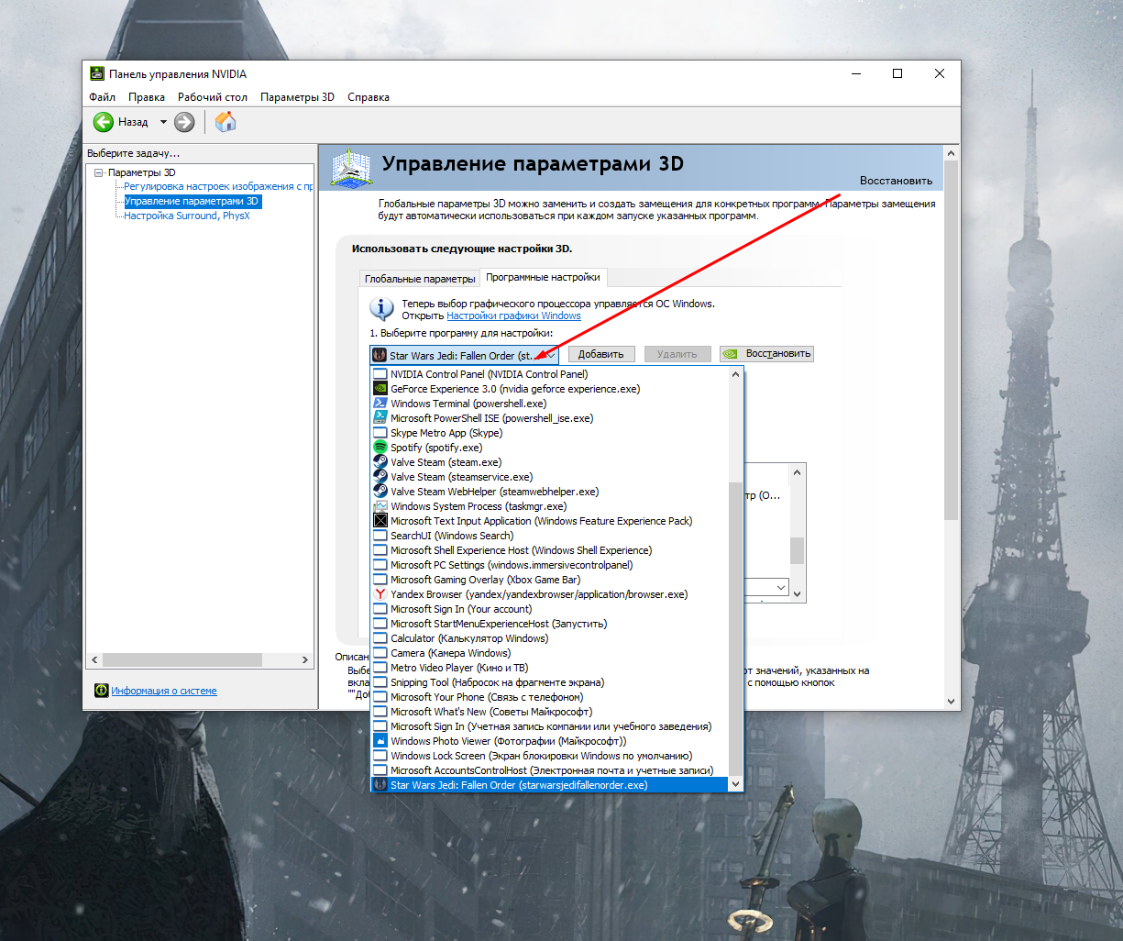This screenshot has height=941, width=1123.
Task: Choose SearchUI (Windows Search) entry
Action: click(x=549, y=536)
